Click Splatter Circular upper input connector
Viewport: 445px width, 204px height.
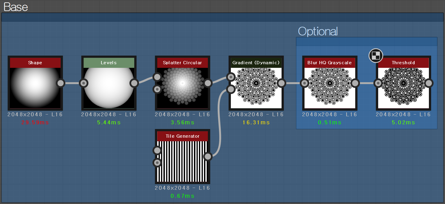(157, 77)
